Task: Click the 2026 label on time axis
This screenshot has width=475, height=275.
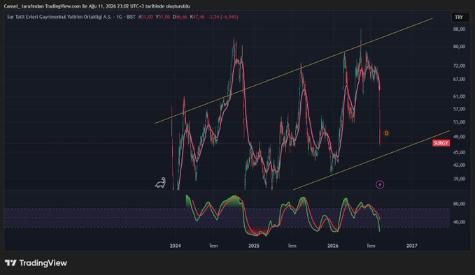Action: tap(332, 246)
